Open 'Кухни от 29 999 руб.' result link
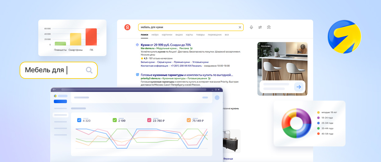 (166, 45)
